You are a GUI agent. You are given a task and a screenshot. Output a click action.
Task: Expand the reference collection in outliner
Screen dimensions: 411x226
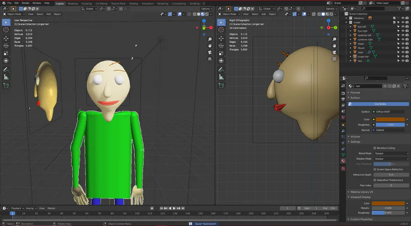[347, 18]
